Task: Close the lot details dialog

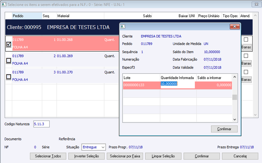Action: (235, 27)
